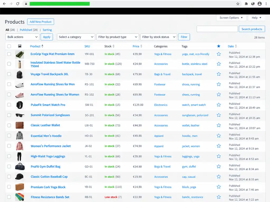Select the Essential Men's Hoodie row checkbox
The image size is (270, 202).
[9, 136]
